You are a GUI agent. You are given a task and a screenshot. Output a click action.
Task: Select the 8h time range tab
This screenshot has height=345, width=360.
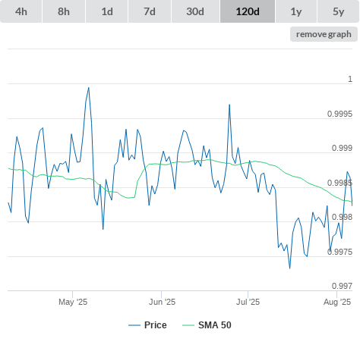pos(64,11)
